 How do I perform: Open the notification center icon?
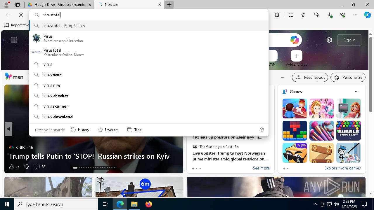tap(364, 204)
